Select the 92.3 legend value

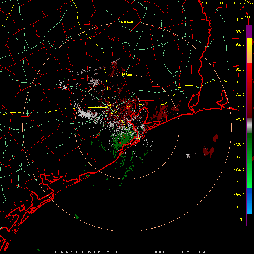pos(240,44)
